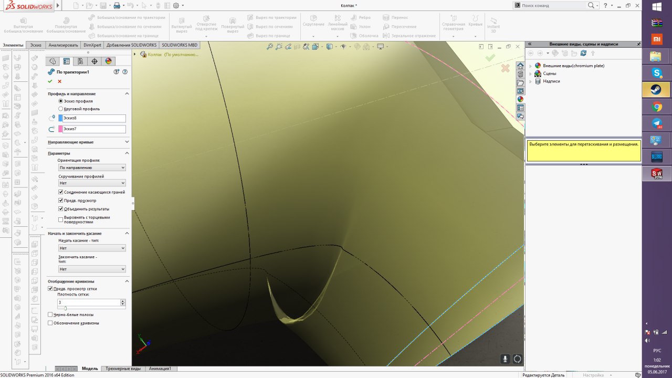Switch to 'SOLIDWORKS MBD' ribbon tab

point(180,45)
